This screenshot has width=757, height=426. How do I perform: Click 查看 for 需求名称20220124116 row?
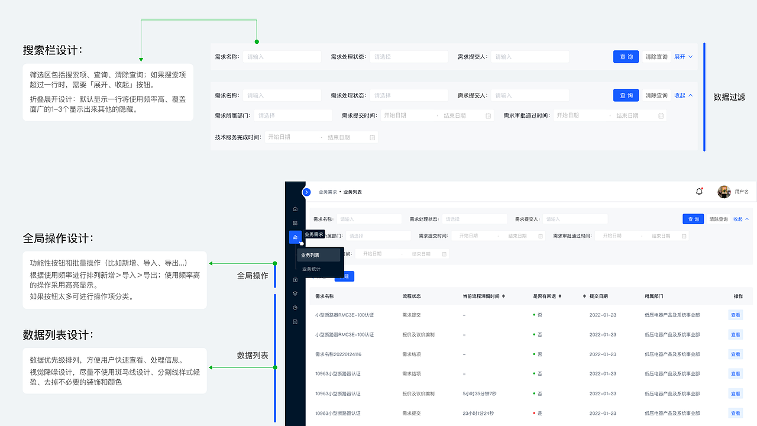click(x=735, y=354)
